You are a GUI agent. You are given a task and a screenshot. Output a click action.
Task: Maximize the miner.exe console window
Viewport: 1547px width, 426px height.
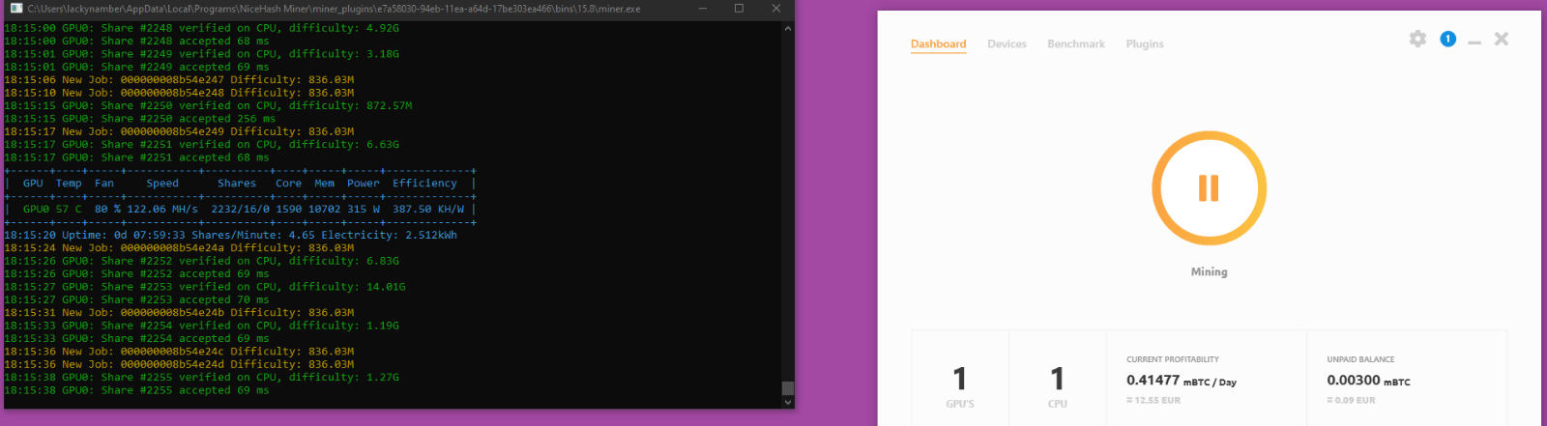click(739, 9)
